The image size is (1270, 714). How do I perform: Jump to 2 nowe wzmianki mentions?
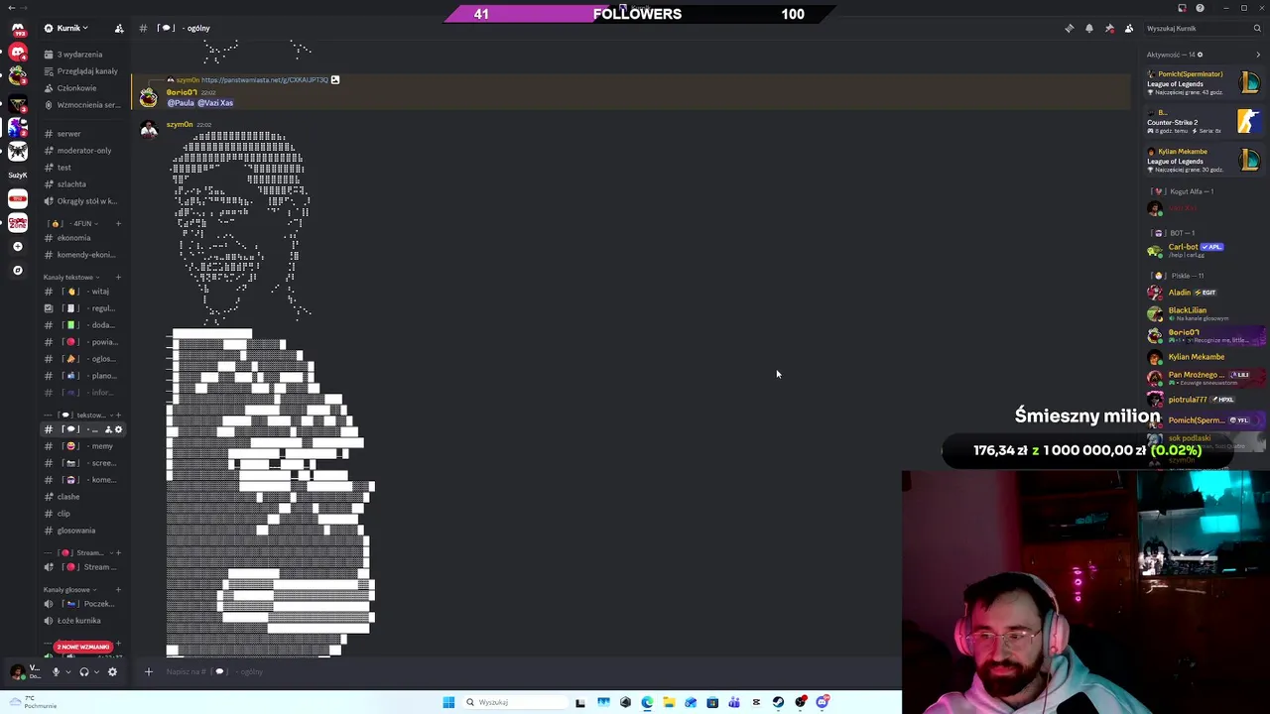83,647
